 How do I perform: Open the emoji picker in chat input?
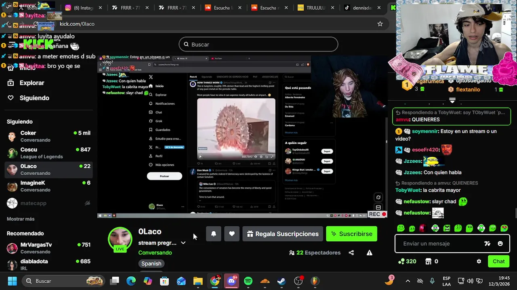(500, 243)
